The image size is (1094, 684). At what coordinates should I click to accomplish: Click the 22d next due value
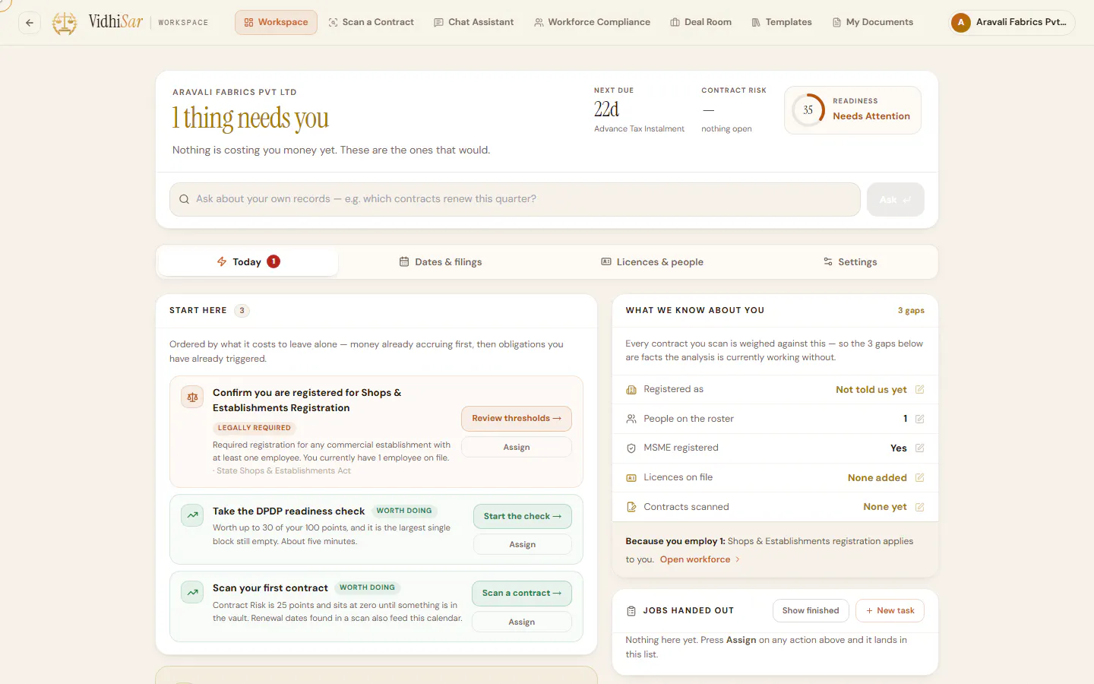tap(606, 109)
